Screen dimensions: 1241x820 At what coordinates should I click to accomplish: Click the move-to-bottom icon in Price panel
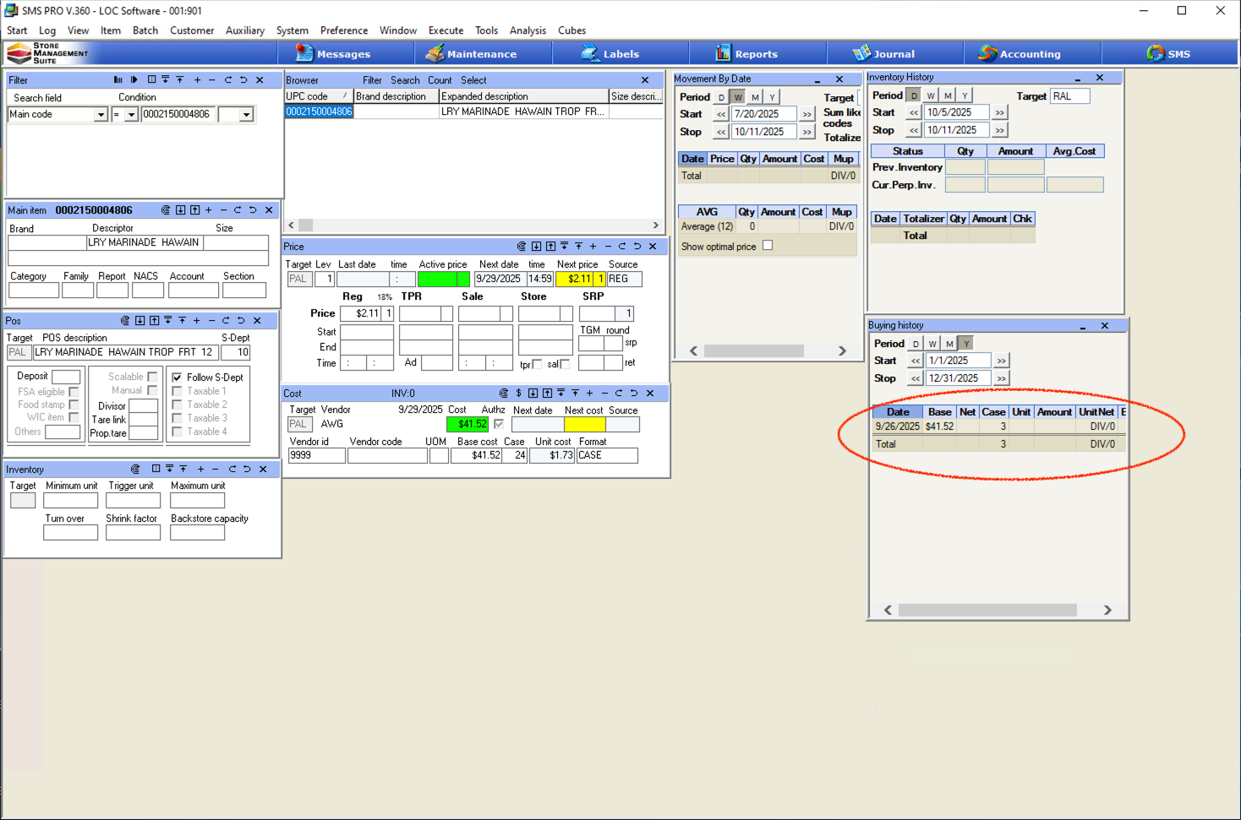[564, 247]
